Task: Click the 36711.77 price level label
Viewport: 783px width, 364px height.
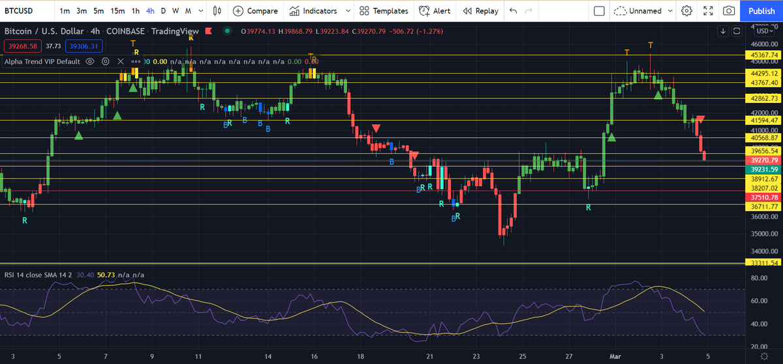Action: [x=765, y=206]
